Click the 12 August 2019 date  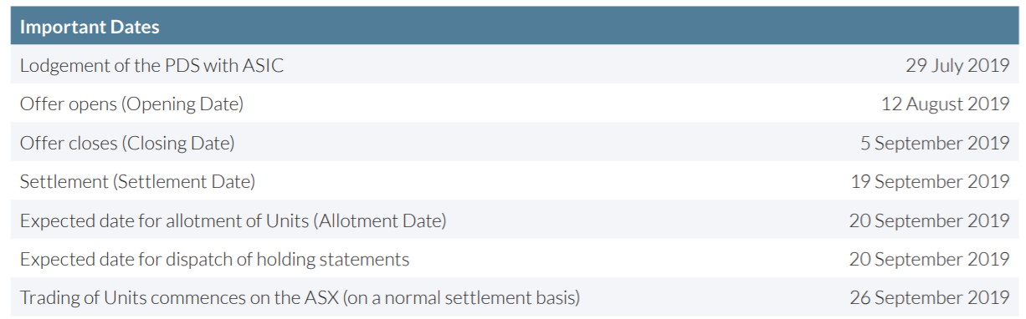point(946,104)
